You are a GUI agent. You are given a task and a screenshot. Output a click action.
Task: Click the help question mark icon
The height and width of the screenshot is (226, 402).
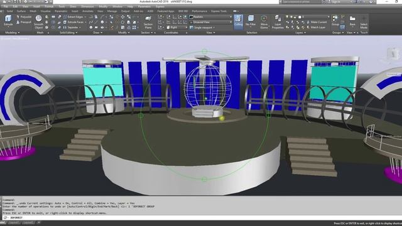[x=371, y=2]
